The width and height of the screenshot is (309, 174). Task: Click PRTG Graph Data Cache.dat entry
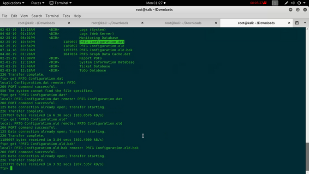(x=105, y=54)
